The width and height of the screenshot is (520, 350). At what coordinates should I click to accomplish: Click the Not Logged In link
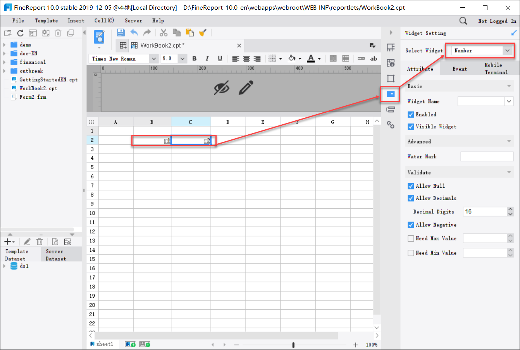coord(497,21)
